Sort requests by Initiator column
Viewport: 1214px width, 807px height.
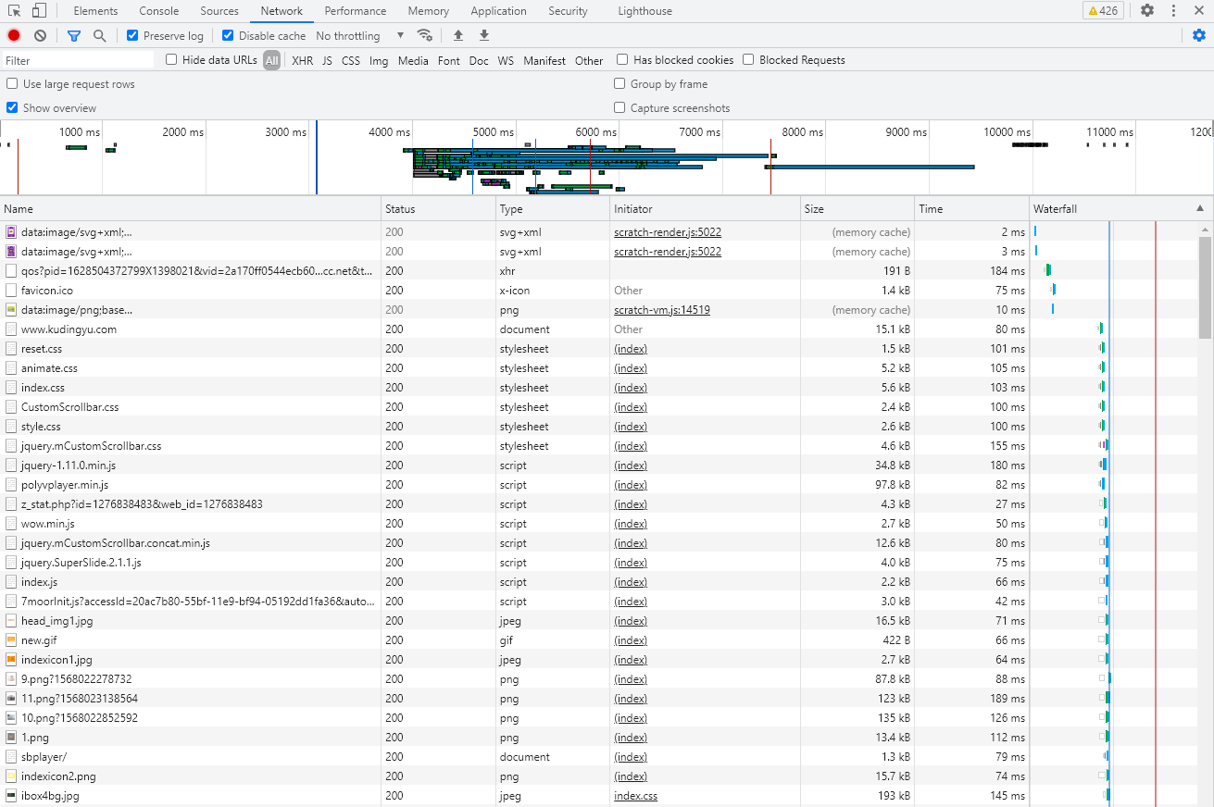(x=705, y=209)
